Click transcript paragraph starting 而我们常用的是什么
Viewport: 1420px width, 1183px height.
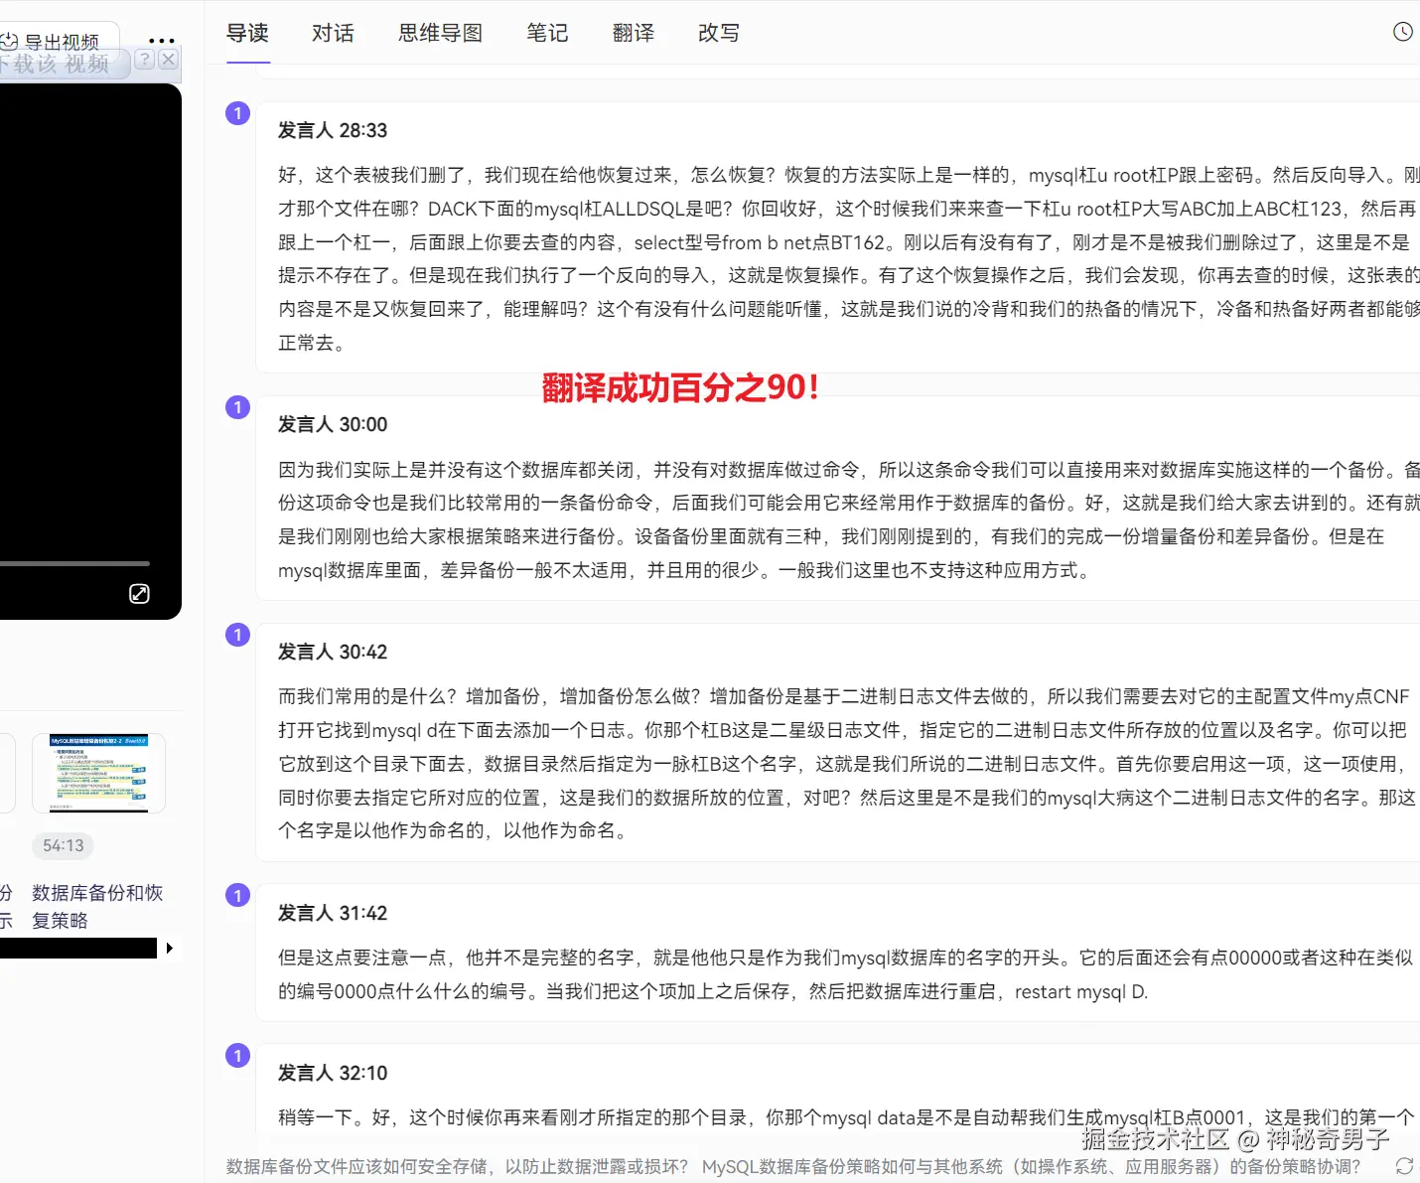pos(849,763)
